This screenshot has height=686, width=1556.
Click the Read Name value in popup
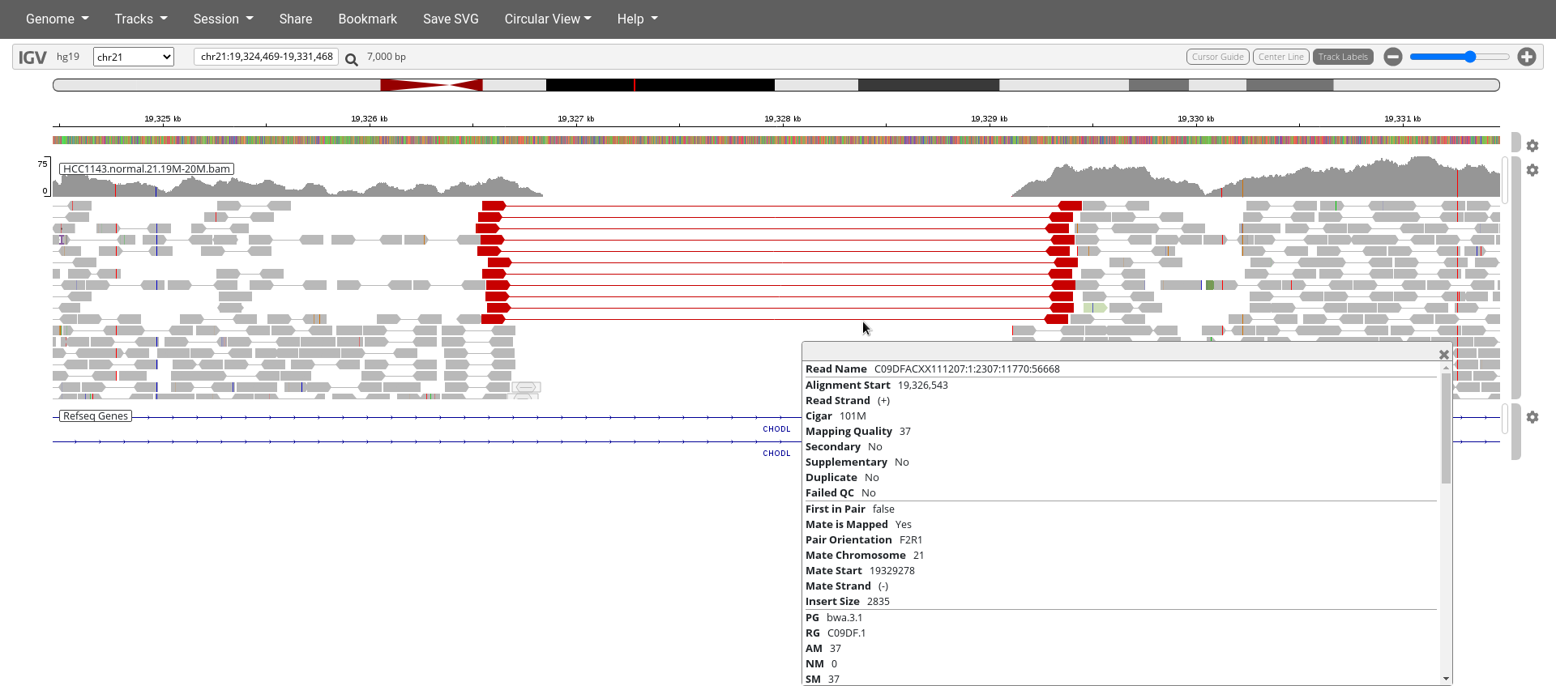967,369
